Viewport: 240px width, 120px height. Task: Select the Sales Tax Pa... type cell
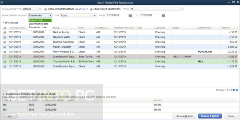[86, 57]
